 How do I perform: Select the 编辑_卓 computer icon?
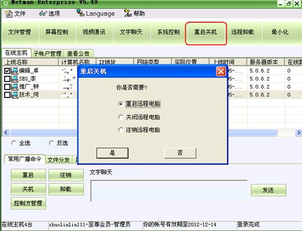pyautogui.click(x=14, y=70)
